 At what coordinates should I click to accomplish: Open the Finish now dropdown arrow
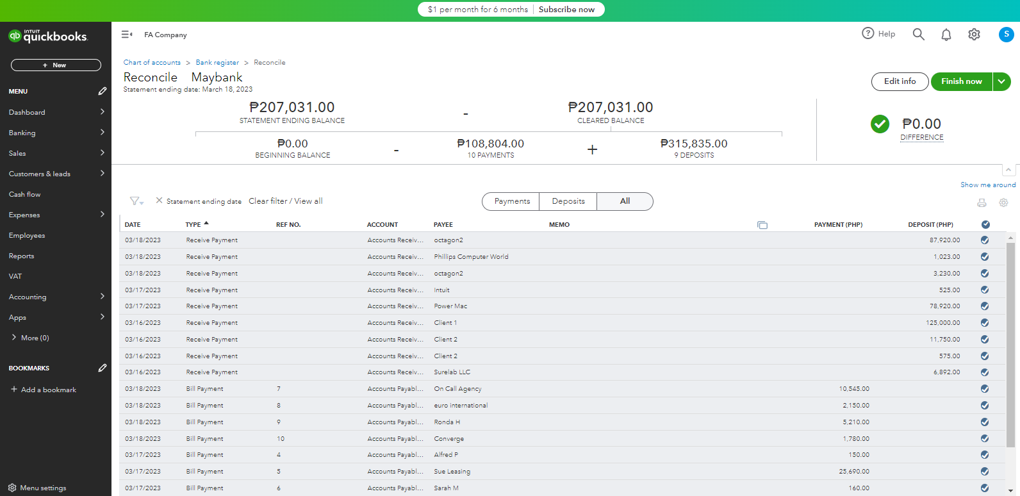[x=1002, y=81]
